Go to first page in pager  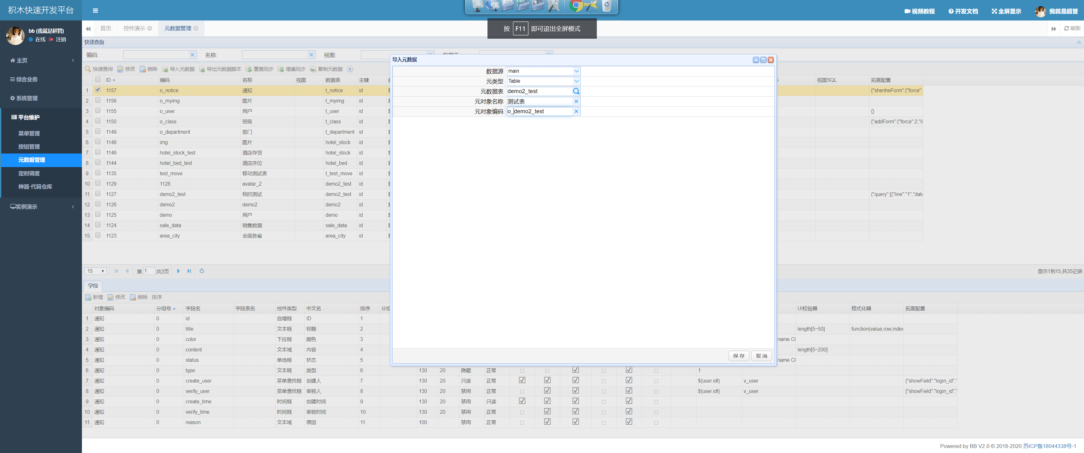117,271
